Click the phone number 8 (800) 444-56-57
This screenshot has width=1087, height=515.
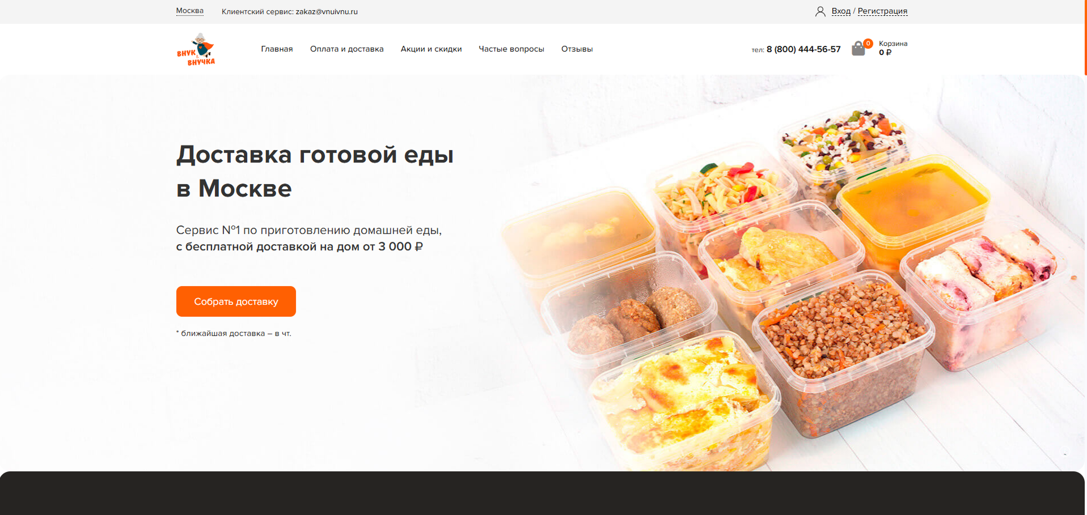tap(803, 49)
